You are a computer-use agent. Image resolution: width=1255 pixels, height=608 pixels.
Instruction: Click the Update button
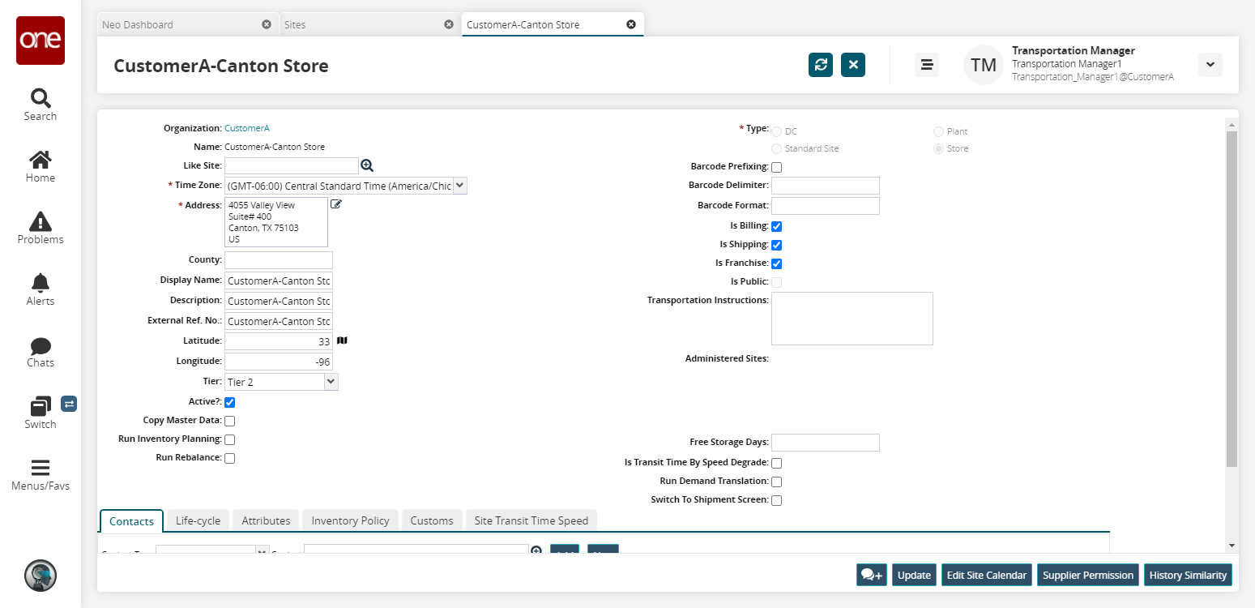(914, 575)
